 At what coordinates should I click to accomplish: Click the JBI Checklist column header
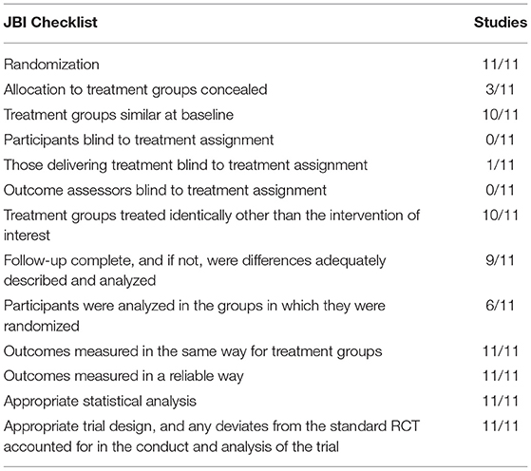tap(50, 23)
